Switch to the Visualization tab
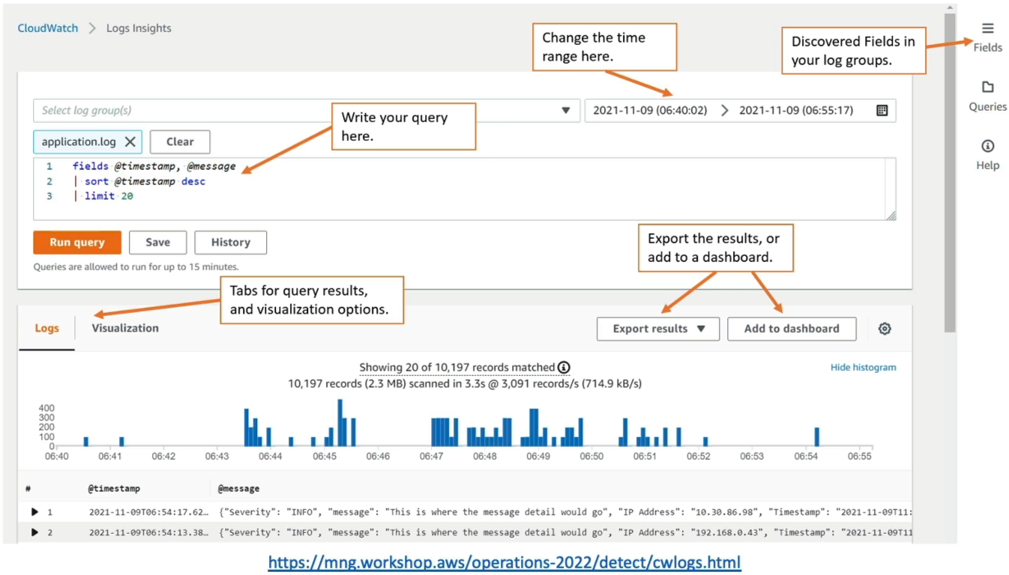The height and width of the screenshot is (575, 1009). [x=125, y=328]
